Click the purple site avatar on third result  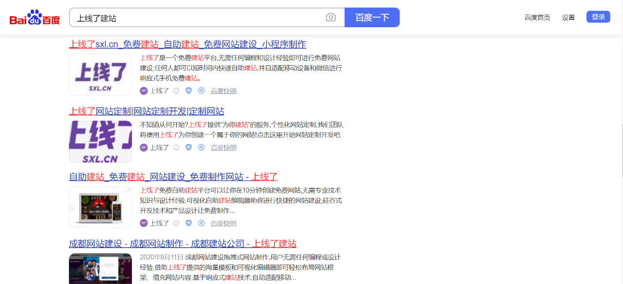(x=143, y=223)
